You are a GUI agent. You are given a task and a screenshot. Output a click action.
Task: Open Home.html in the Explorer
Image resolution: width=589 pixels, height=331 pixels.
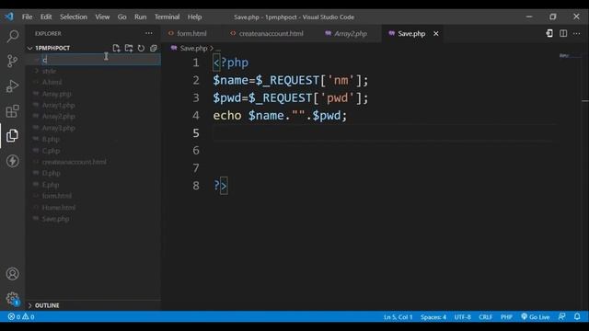58,208
